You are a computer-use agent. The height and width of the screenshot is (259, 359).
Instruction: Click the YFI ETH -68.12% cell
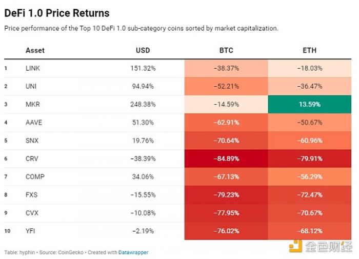tap(310, 231)
